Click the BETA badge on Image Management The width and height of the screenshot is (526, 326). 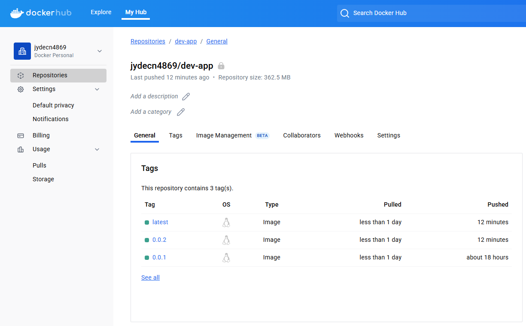(x=262, y=135)
